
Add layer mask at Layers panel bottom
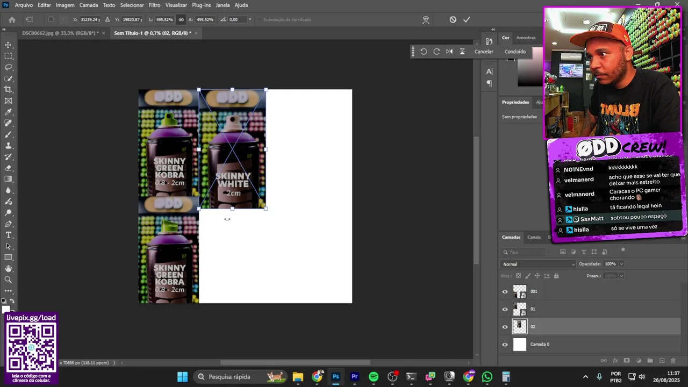coord(627,361)
